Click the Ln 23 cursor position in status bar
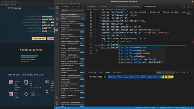 coord(139,108)
